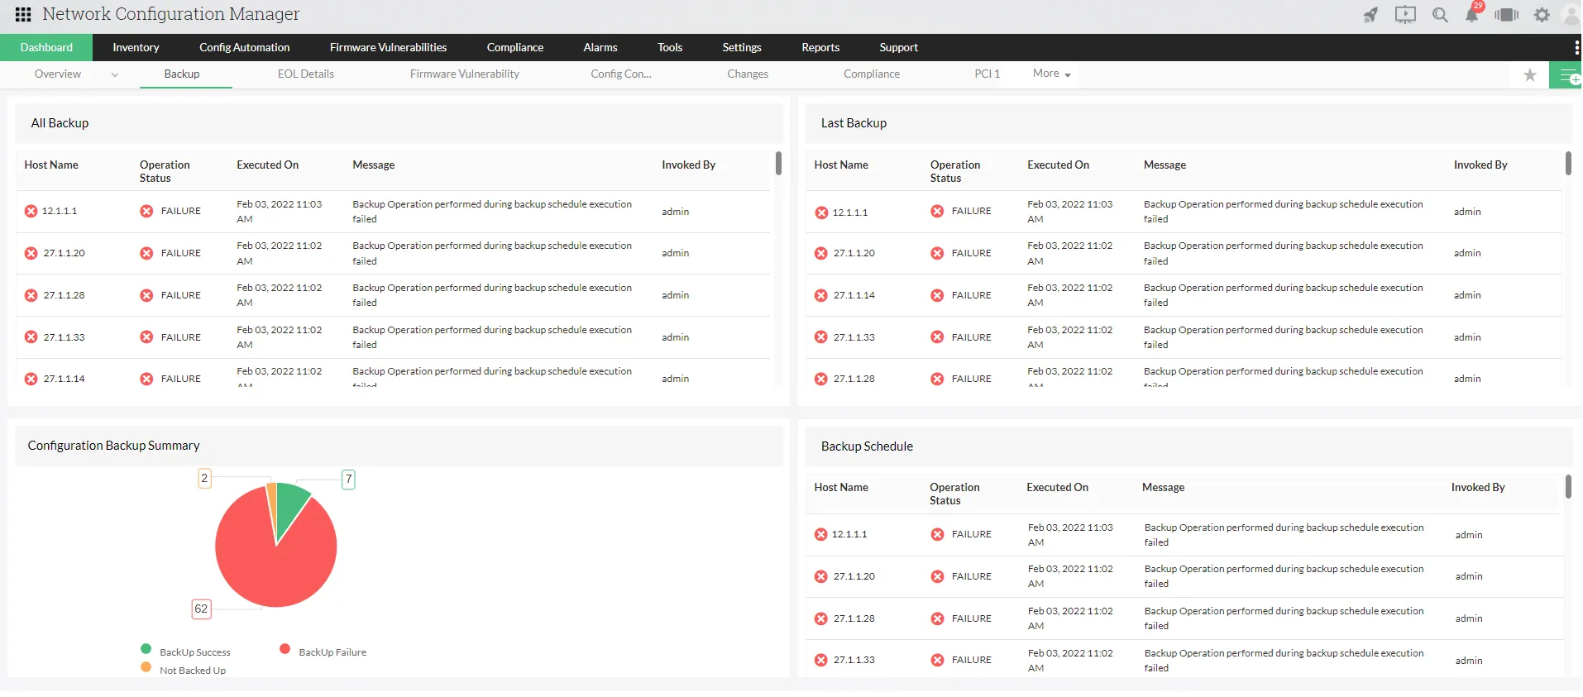
Task: Click the carousel view icon in header
Action: point(1507,15)
